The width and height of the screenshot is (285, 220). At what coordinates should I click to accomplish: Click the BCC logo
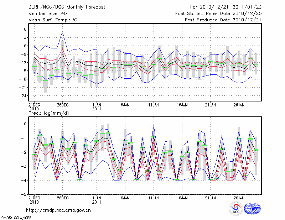(235, 209)
